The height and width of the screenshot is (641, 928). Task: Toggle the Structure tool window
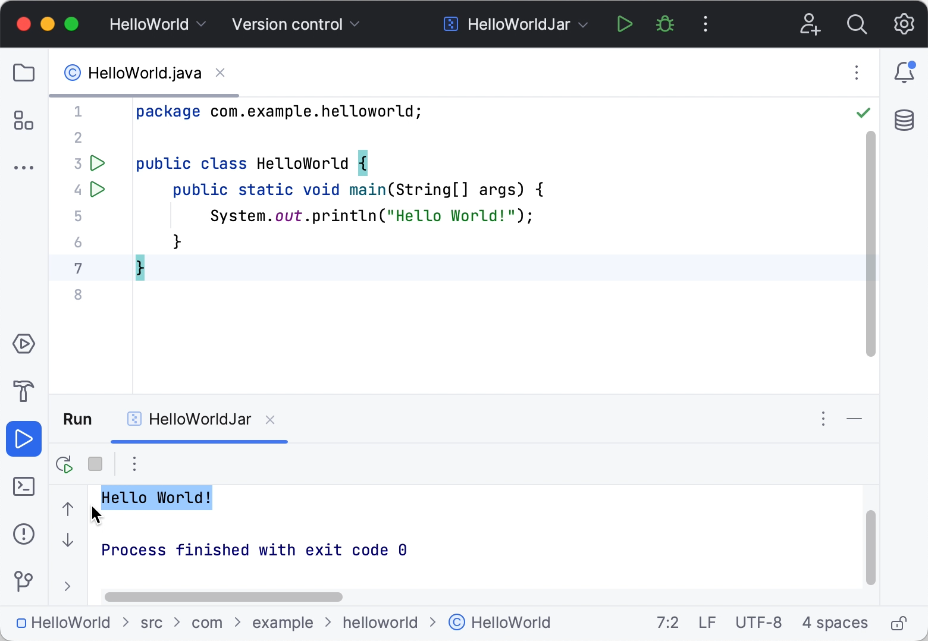click(x=24, y=120)
